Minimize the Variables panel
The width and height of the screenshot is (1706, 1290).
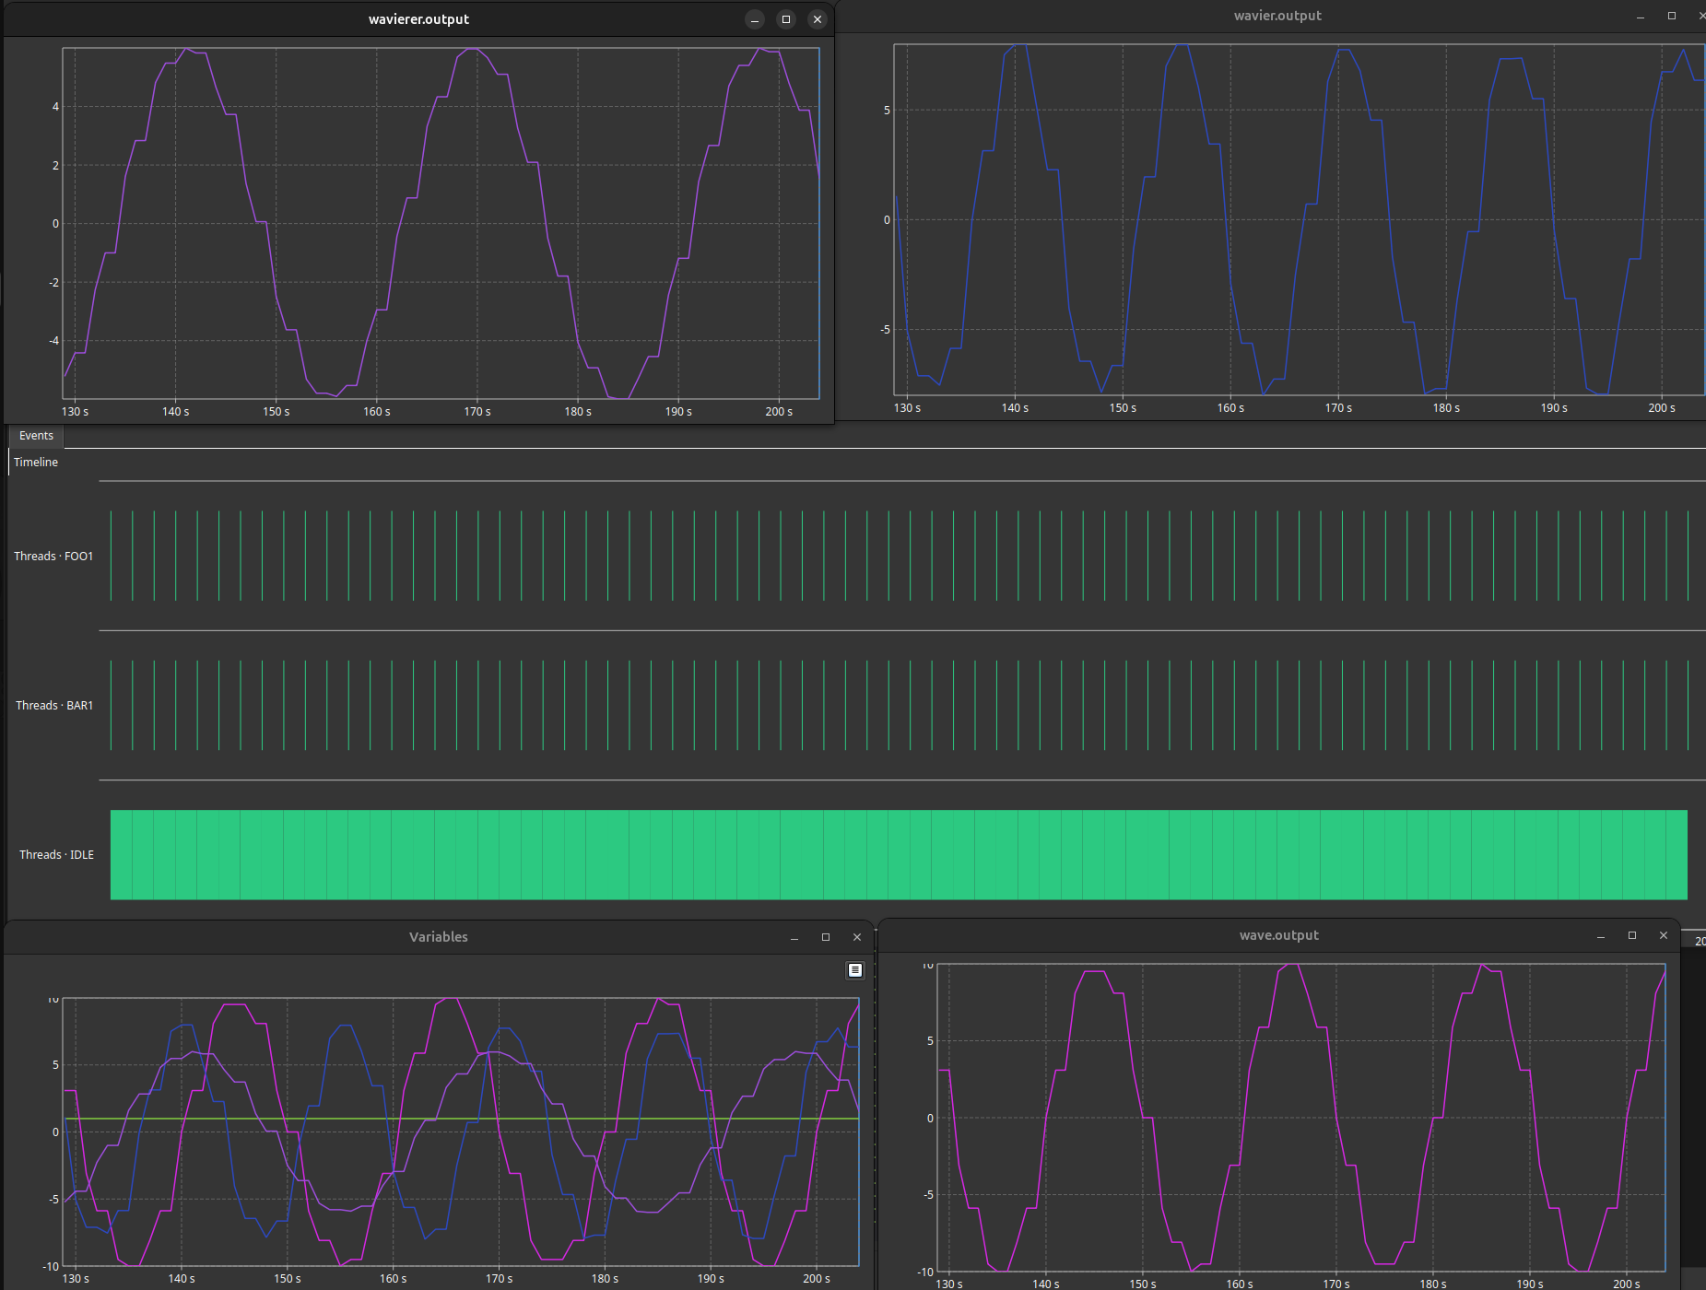[794, 937]
